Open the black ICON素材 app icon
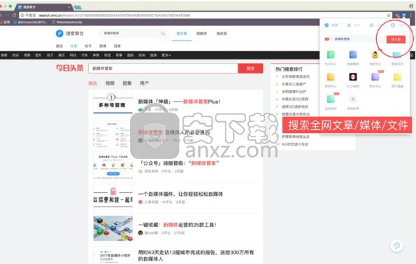Viewport: 416px width, 264px height. click(x=353, y=77)
